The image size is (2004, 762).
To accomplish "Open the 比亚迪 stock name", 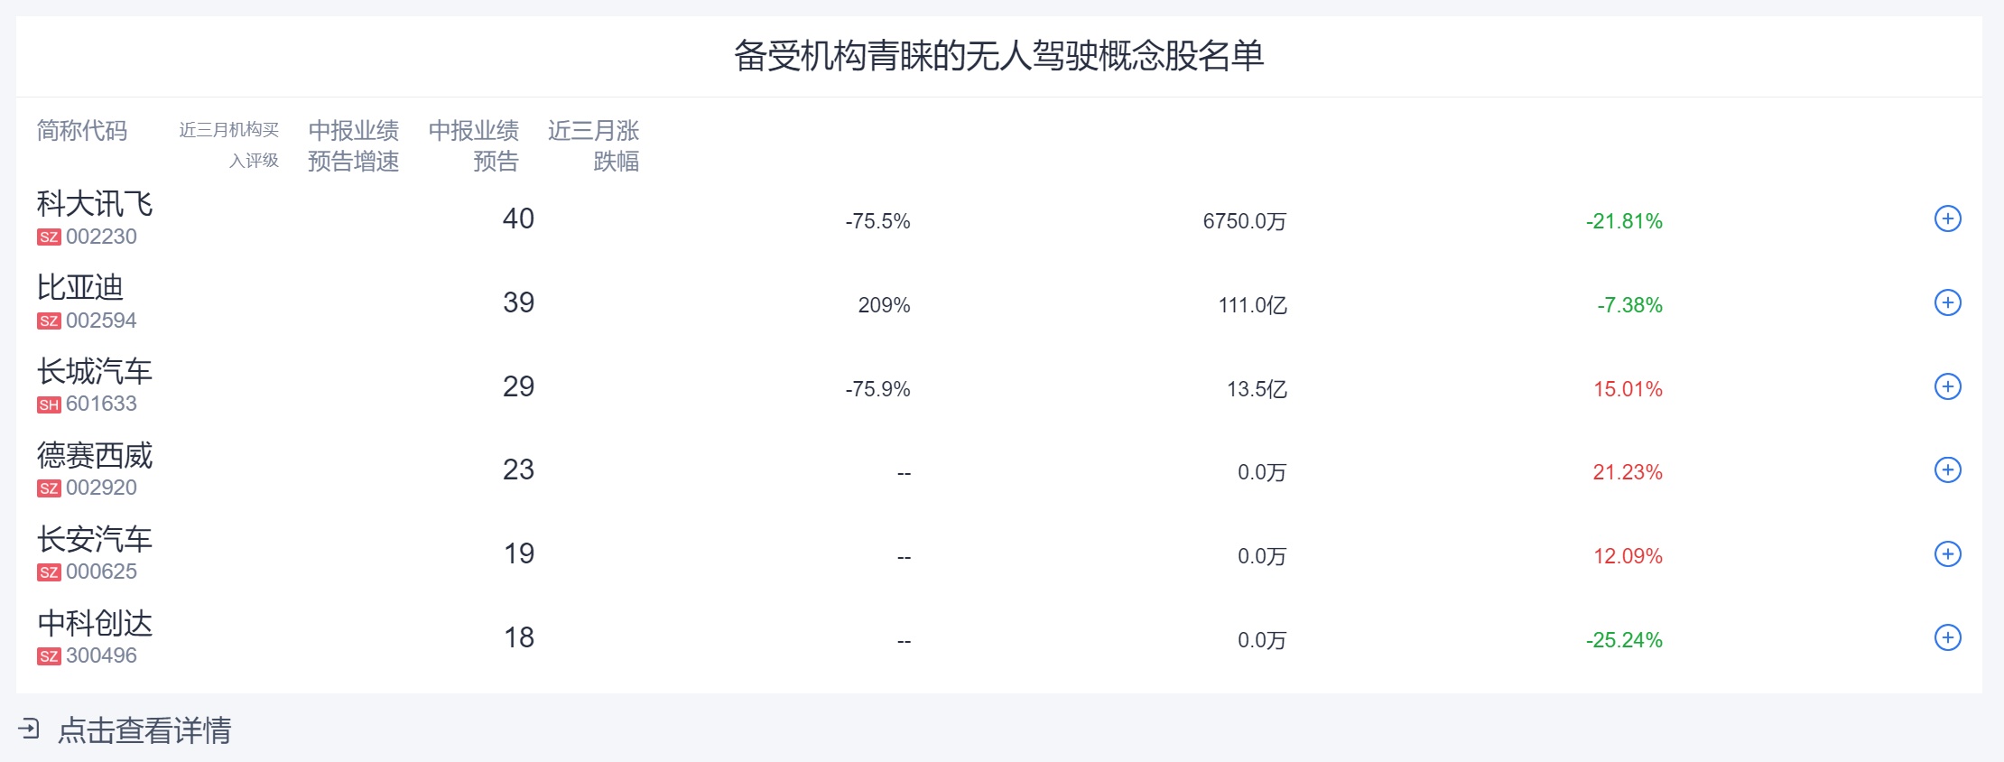I will point(80,288).
